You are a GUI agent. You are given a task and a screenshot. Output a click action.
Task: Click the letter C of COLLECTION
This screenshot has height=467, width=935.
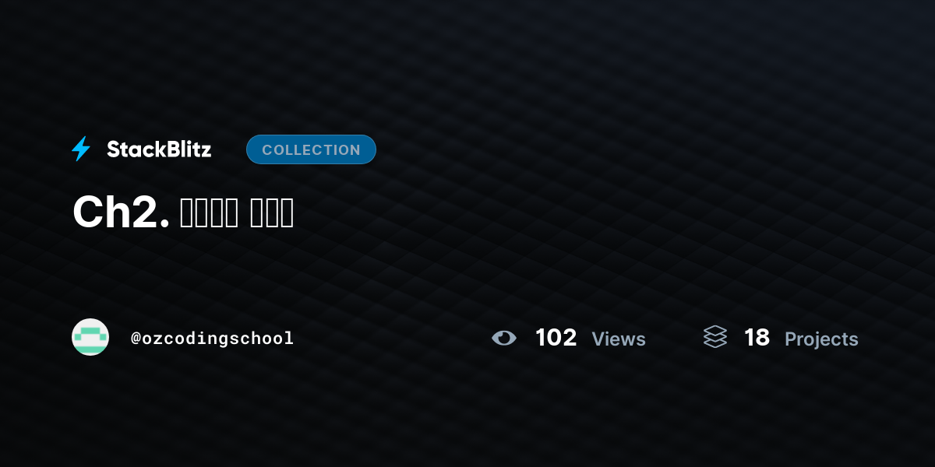(267, 150)
